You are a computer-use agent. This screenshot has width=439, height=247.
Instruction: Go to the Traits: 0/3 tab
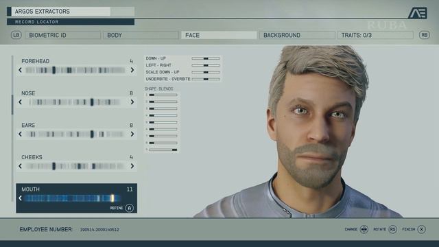[x=375, y=35]
